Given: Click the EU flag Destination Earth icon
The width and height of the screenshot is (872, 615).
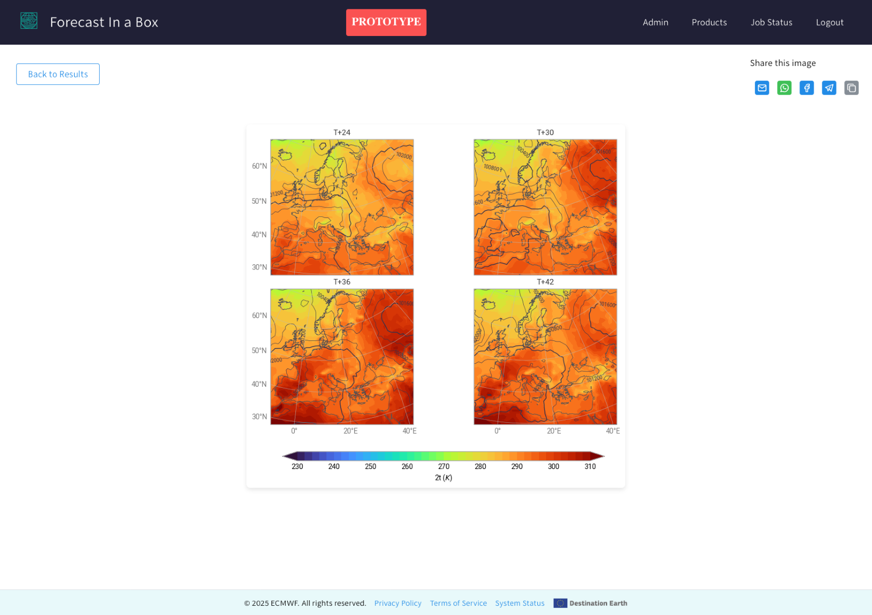Looking at the screenshot, I should click(561, 603).
